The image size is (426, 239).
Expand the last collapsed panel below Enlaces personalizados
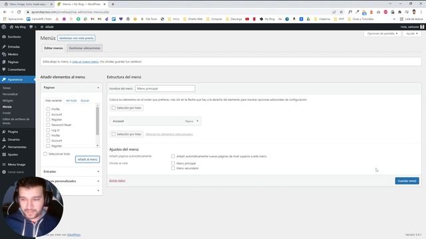(x=98, y=191)
